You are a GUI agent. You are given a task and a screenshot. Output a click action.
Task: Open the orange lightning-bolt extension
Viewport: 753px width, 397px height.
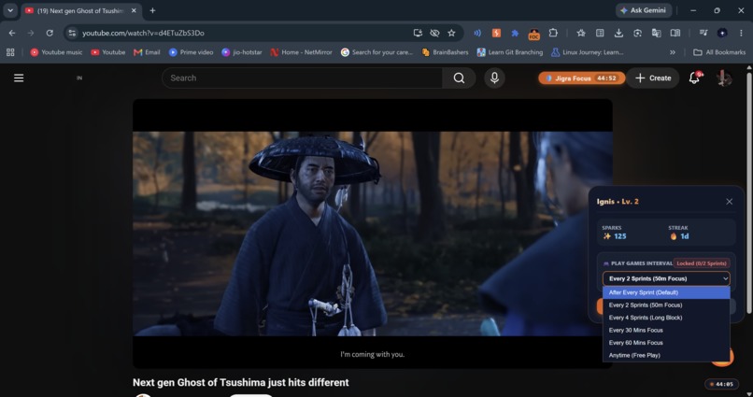click(497, 33)
